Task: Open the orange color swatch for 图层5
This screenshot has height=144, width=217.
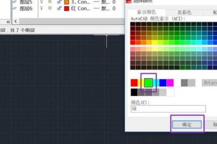Action: [66, 2]
